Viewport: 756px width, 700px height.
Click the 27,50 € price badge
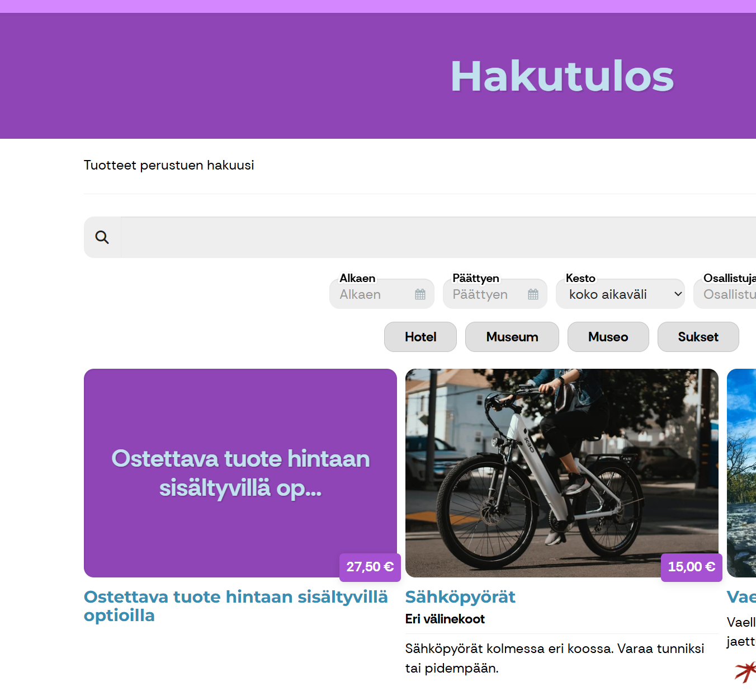[370, 567]
